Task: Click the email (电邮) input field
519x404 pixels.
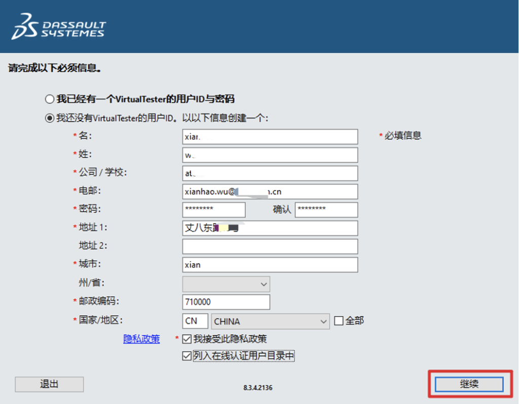Action: [270, 191]
